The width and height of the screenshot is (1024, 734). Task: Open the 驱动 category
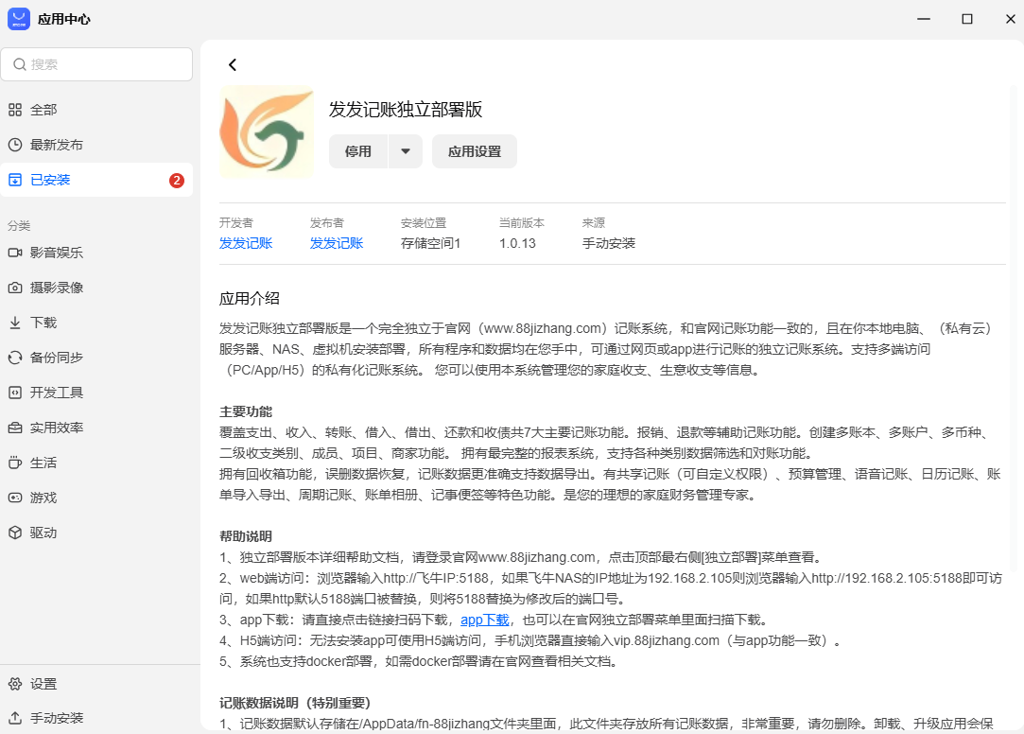[x=96, y=533]
